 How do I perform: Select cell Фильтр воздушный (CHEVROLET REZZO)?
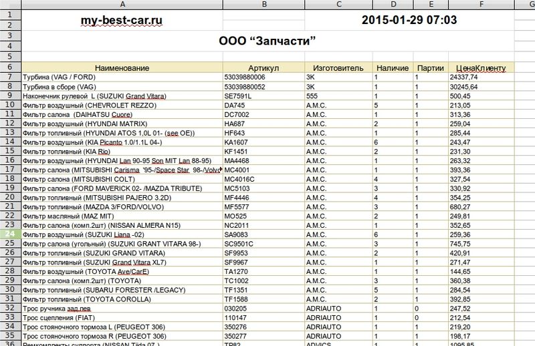122,106
